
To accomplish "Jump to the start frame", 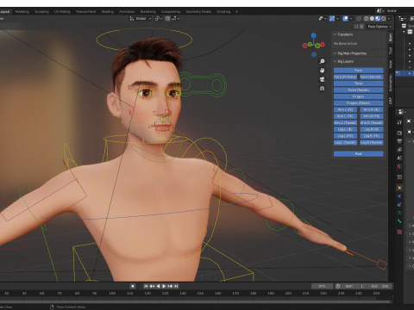I will point(146,286).
